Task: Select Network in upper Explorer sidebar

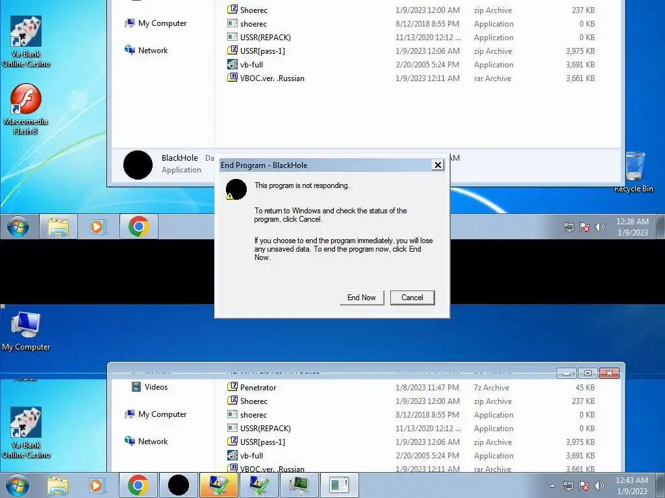Action: point(146,51)
